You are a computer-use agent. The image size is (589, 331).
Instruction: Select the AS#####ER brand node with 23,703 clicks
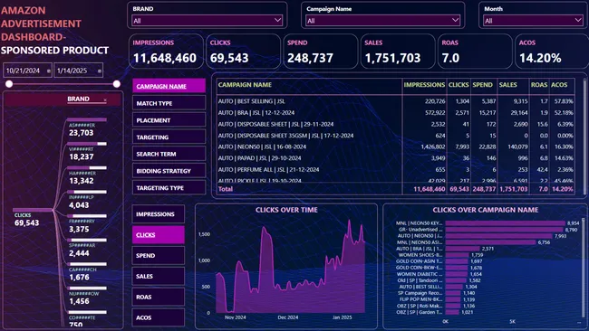coord(87,128)
